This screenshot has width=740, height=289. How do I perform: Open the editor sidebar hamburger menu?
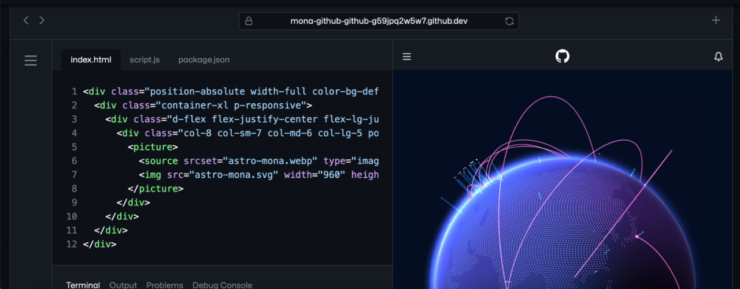31,60
